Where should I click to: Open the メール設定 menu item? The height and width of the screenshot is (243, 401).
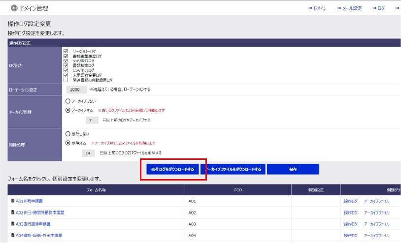pos(349,8)
